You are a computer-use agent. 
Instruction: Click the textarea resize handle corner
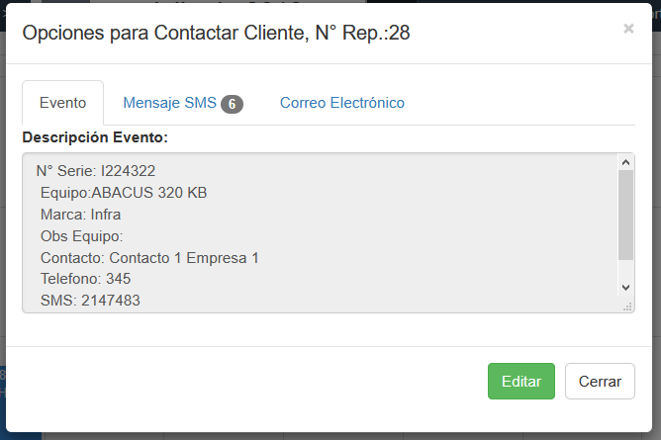(628, 307)
